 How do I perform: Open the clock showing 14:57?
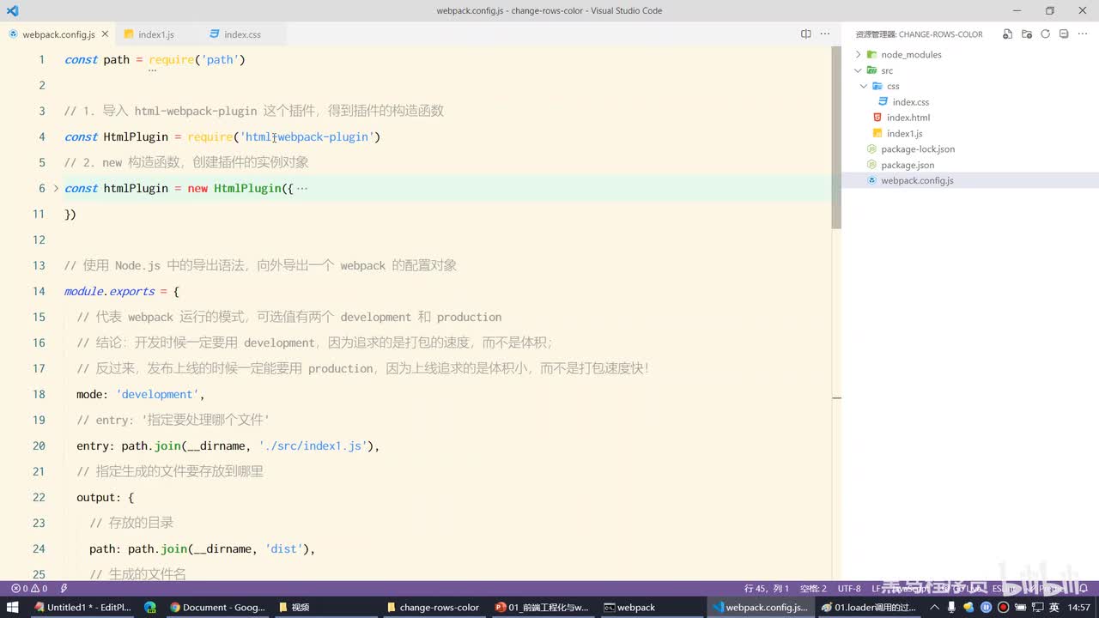[1079, 607]
